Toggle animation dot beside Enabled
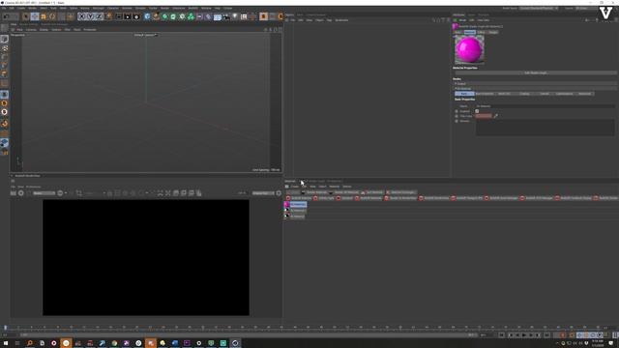This screenshot has width=619, height=348. 457,111
